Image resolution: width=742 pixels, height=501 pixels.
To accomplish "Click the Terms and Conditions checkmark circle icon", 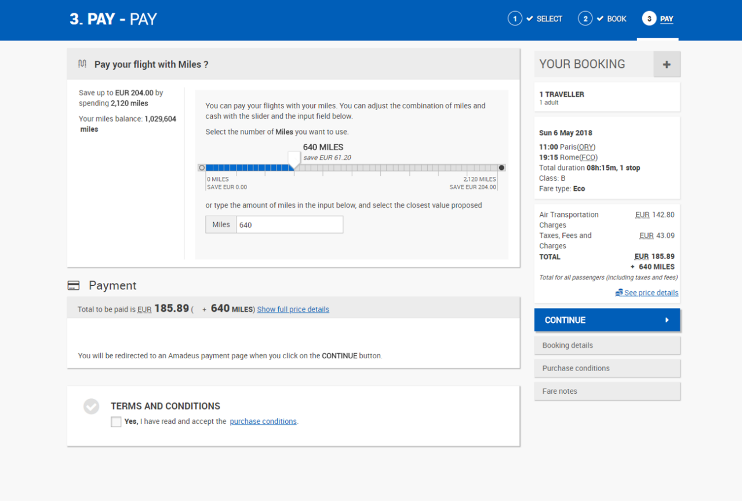I will (91, 406).
